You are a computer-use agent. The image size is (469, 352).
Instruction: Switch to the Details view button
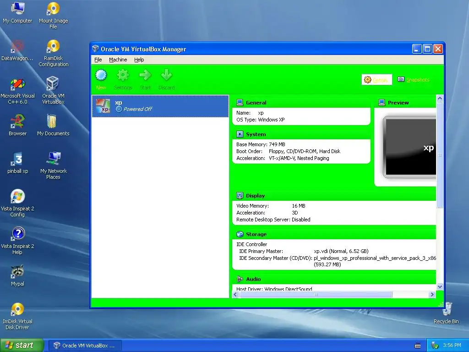pyautogui.click(x=376, y=80)
